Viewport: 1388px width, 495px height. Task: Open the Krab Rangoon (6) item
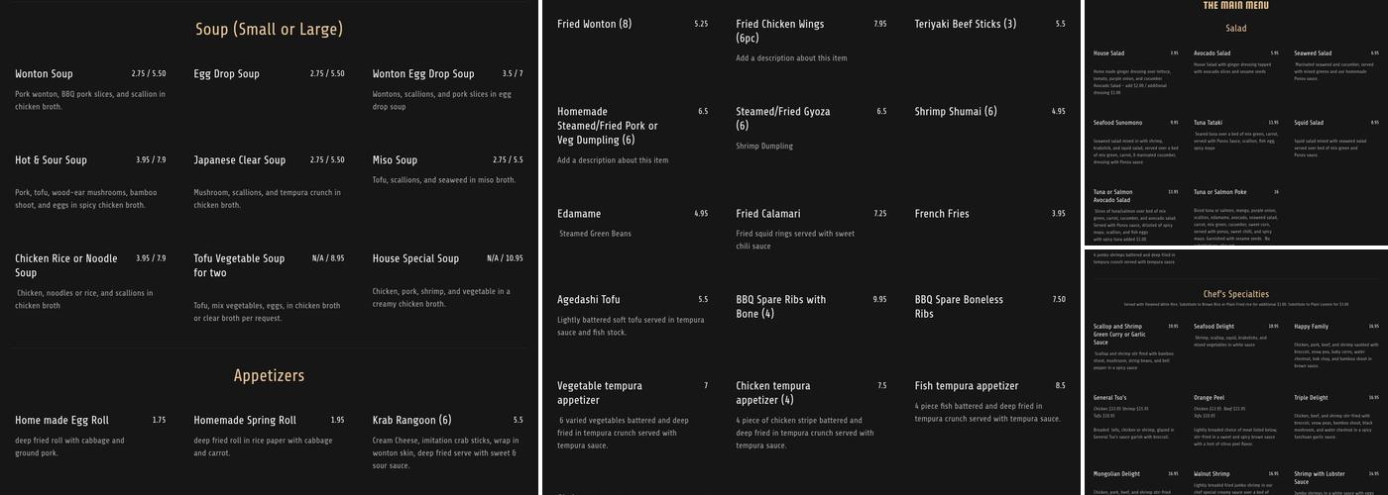pos(411,421)
